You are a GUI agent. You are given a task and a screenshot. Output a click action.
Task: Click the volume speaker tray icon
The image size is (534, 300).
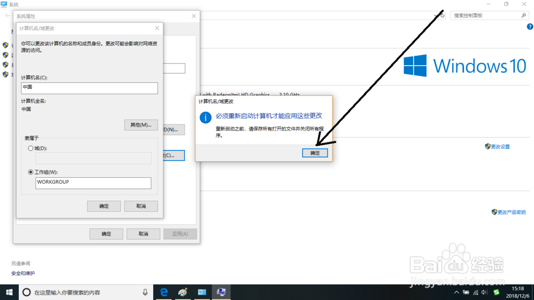tap(484, 292)
